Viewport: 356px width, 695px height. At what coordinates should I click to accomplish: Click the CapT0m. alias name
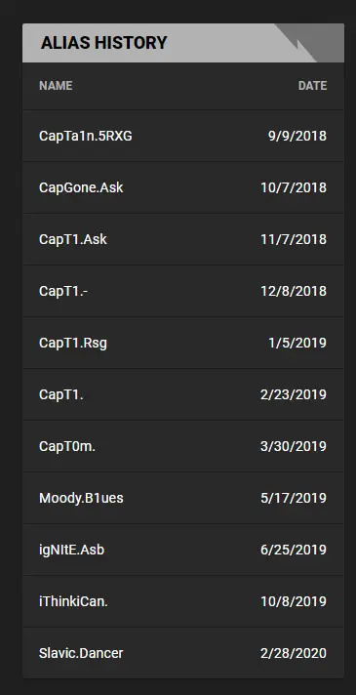coord(67,446)
